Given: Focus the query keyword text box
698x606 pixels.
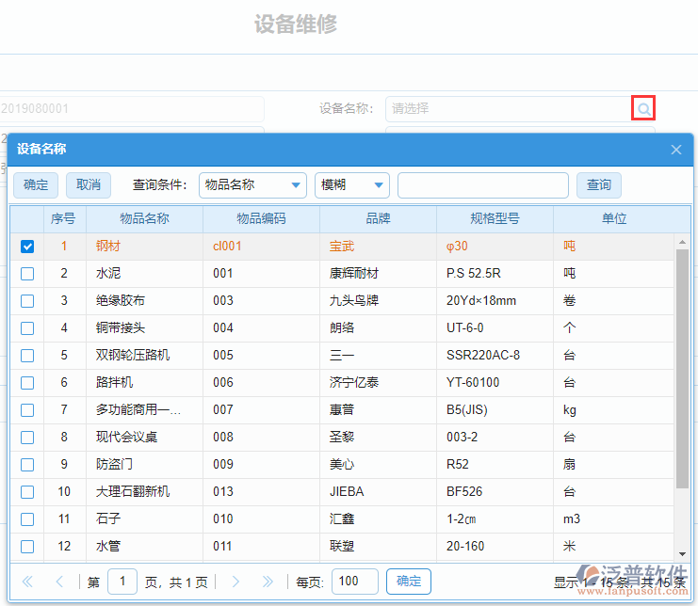Looking at the screenshot, I should [x=482, y=185].
